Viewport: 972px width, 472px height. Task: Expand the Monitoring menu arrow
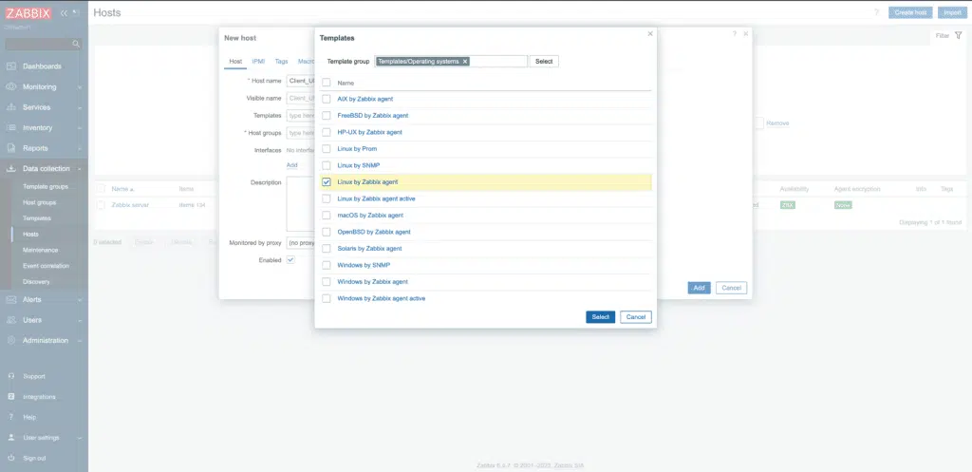click(80, 87)
